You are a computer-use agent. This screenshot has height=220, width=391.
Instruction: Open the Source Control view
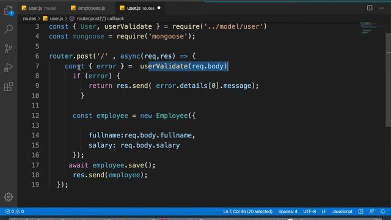click(x=8, y=48)
